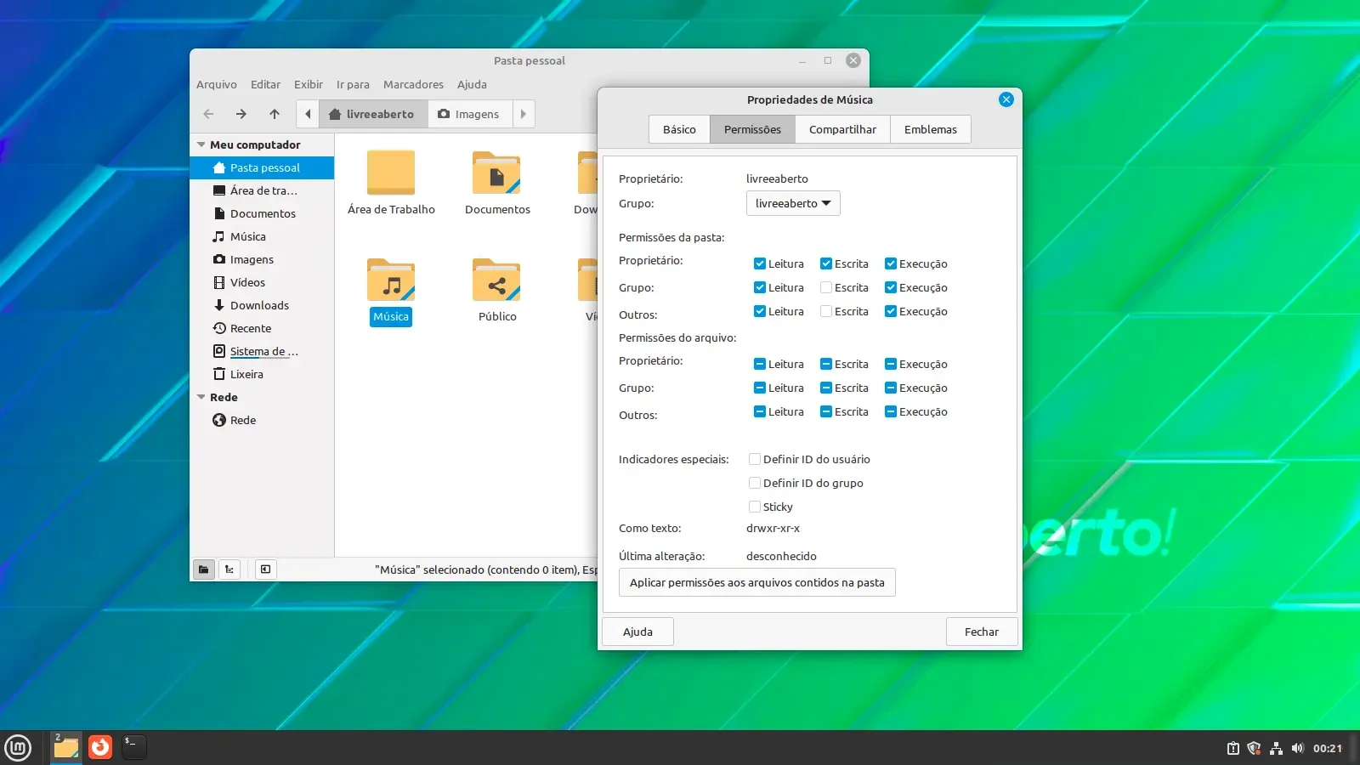1360x765 pixels.
Task: Select the Público folder icon
Action: [496, 280]
